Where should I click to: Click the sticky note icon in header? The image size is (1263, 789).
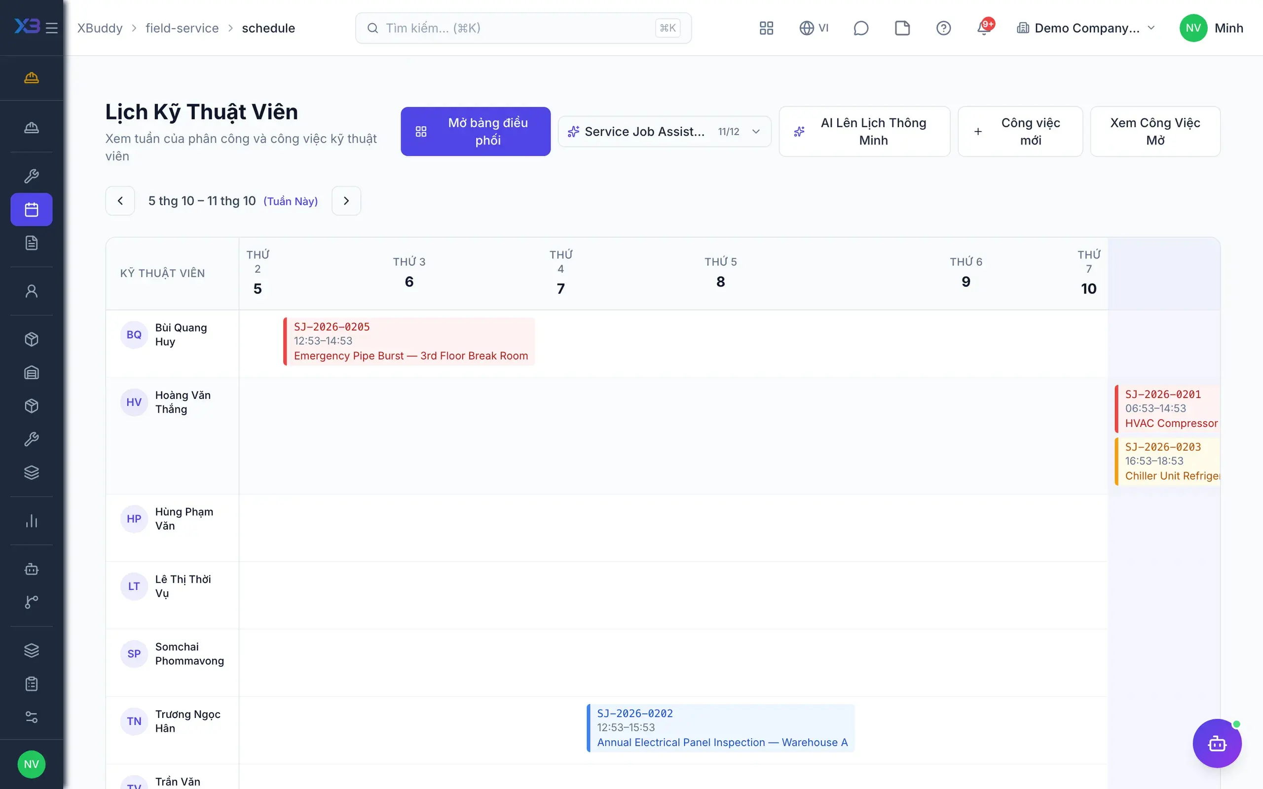point(902,28)
